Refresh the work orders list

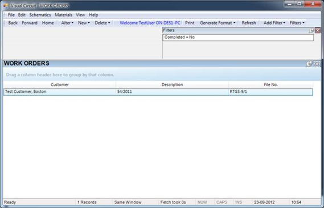point(249,23)
